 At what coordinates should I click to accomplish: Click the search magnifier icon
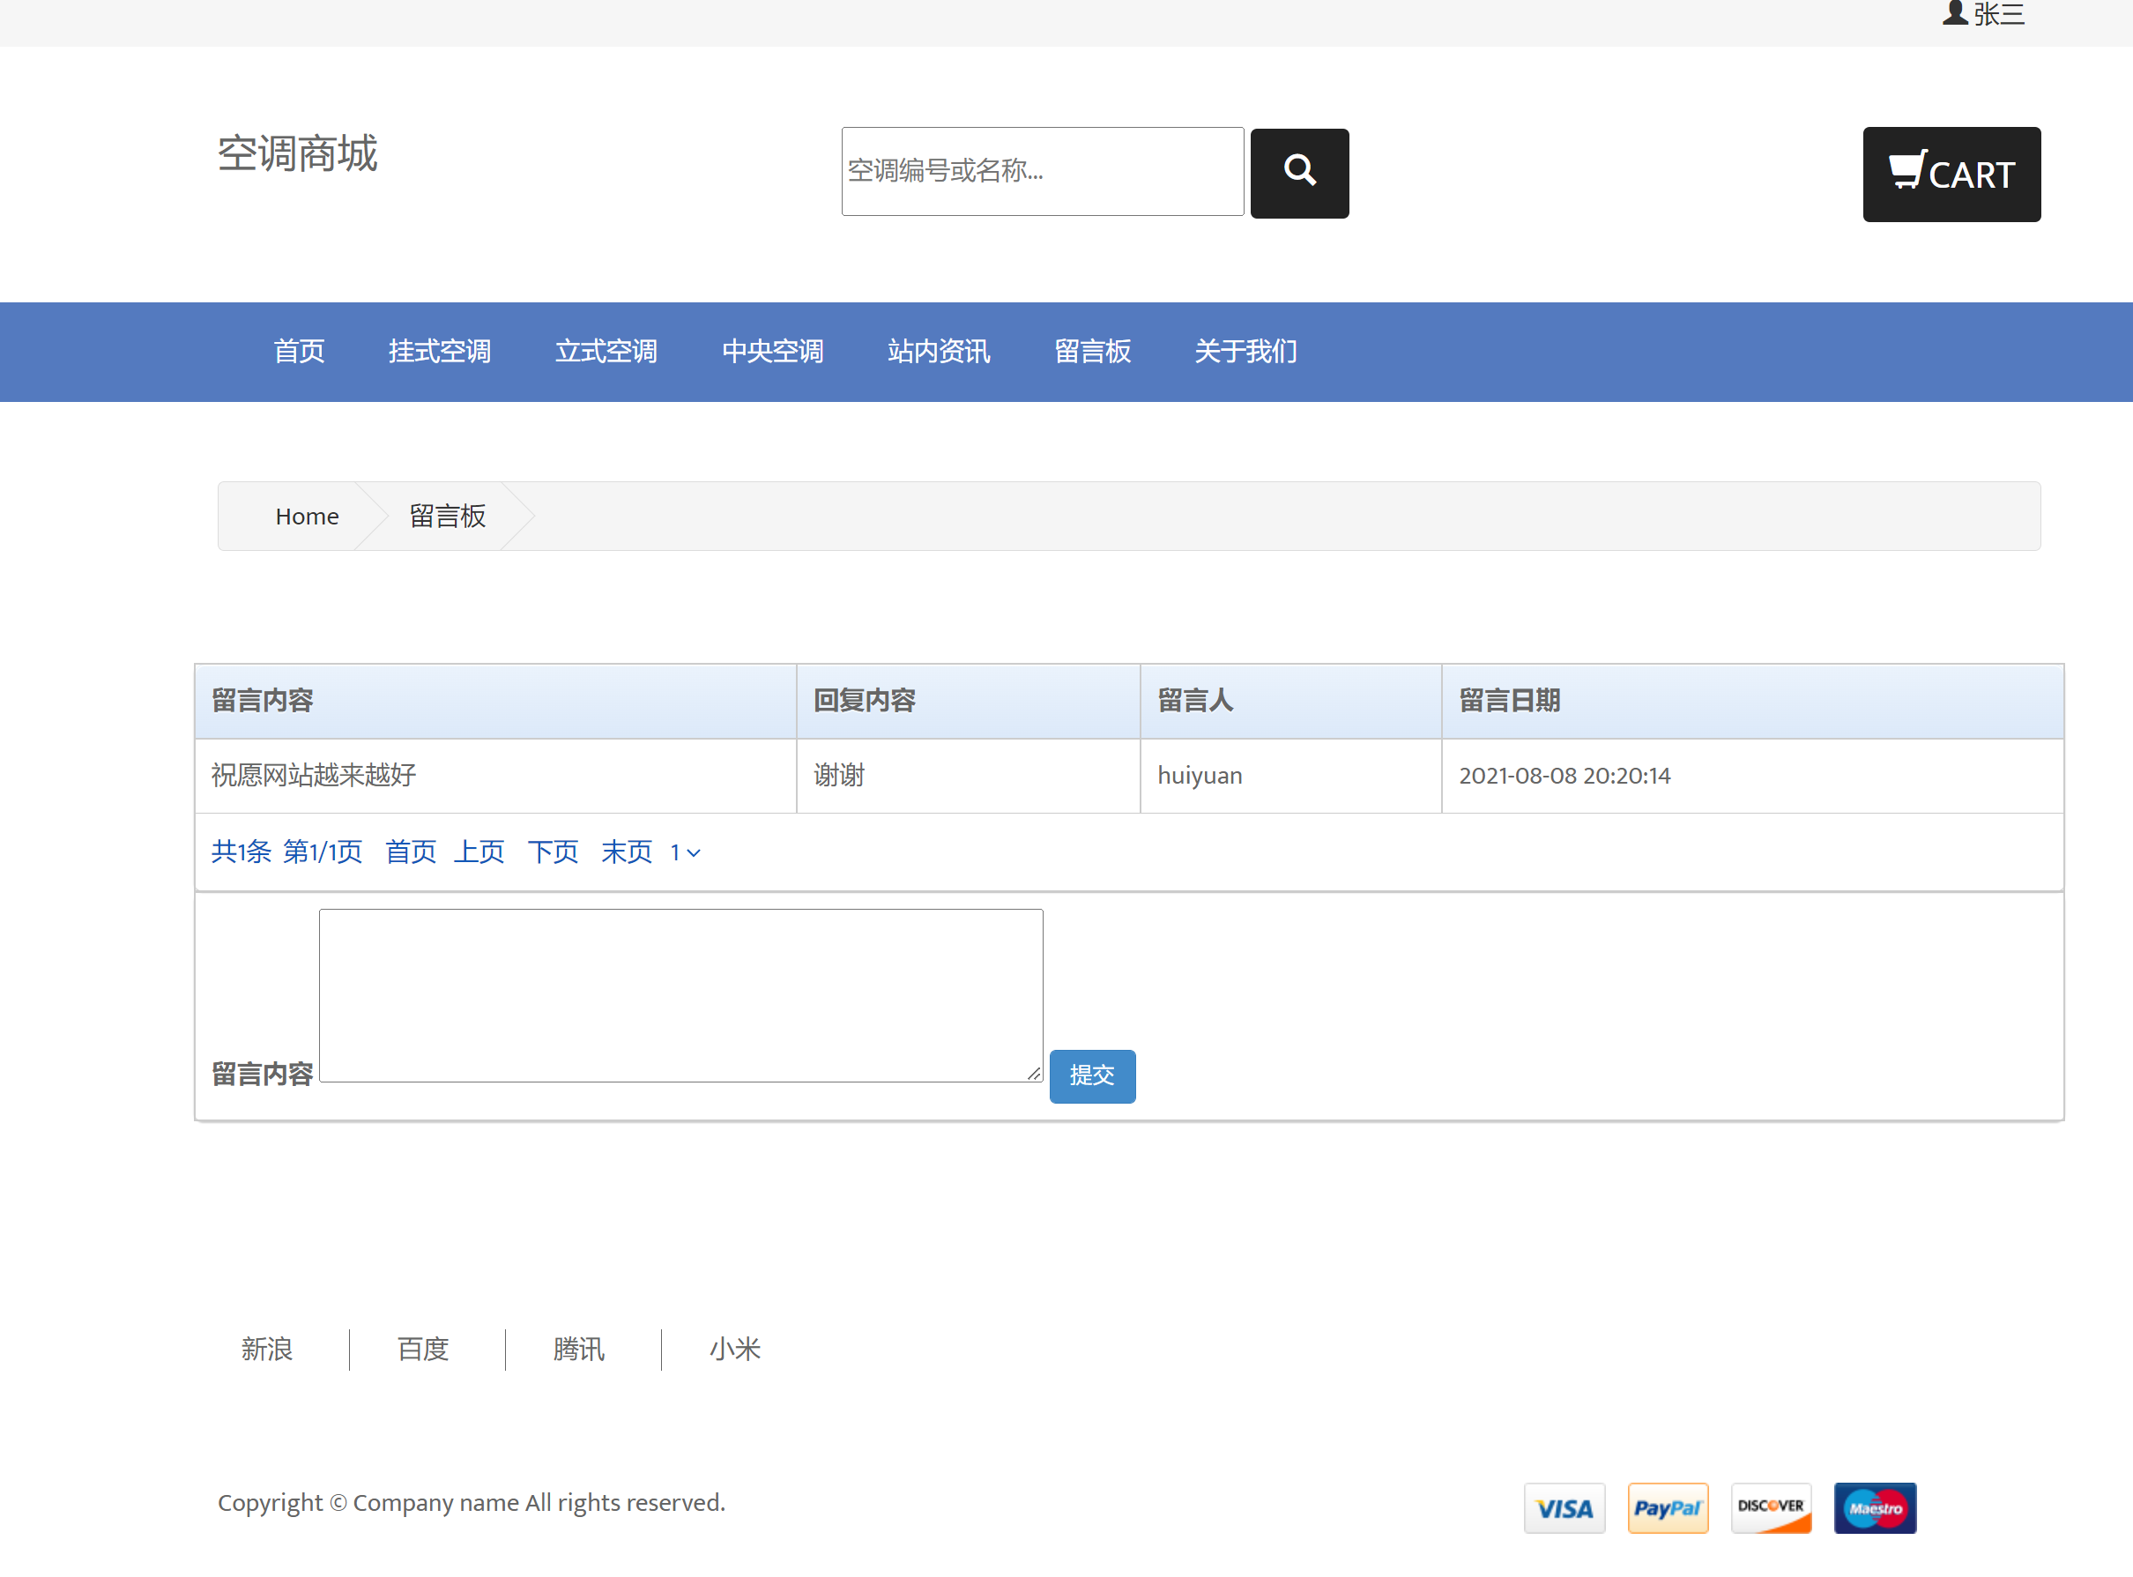click(1299, 172)
